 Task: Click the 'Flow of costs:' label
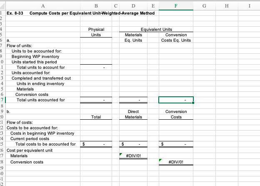[20, 123]
